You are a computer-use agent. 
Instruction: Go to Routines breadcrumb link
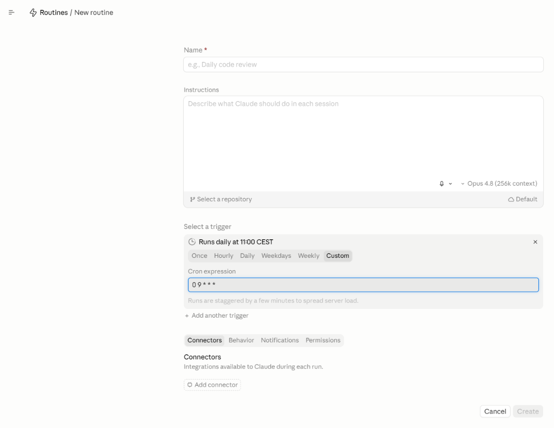click(x=54, y=13)
